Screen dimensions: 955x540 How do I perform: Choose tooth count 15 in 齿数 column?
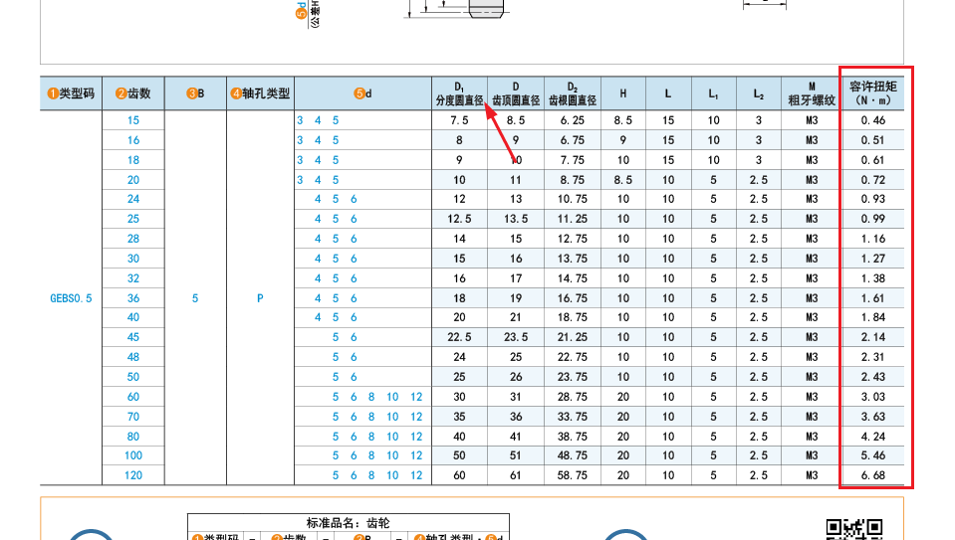click(x=133, y=120)
